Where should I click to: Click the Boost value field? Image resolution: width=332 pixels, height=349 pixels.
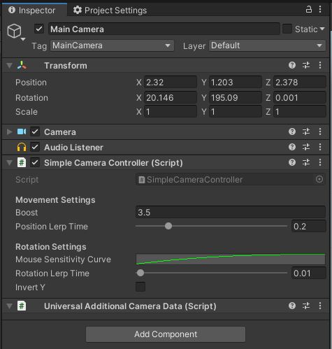pos(231,212)
